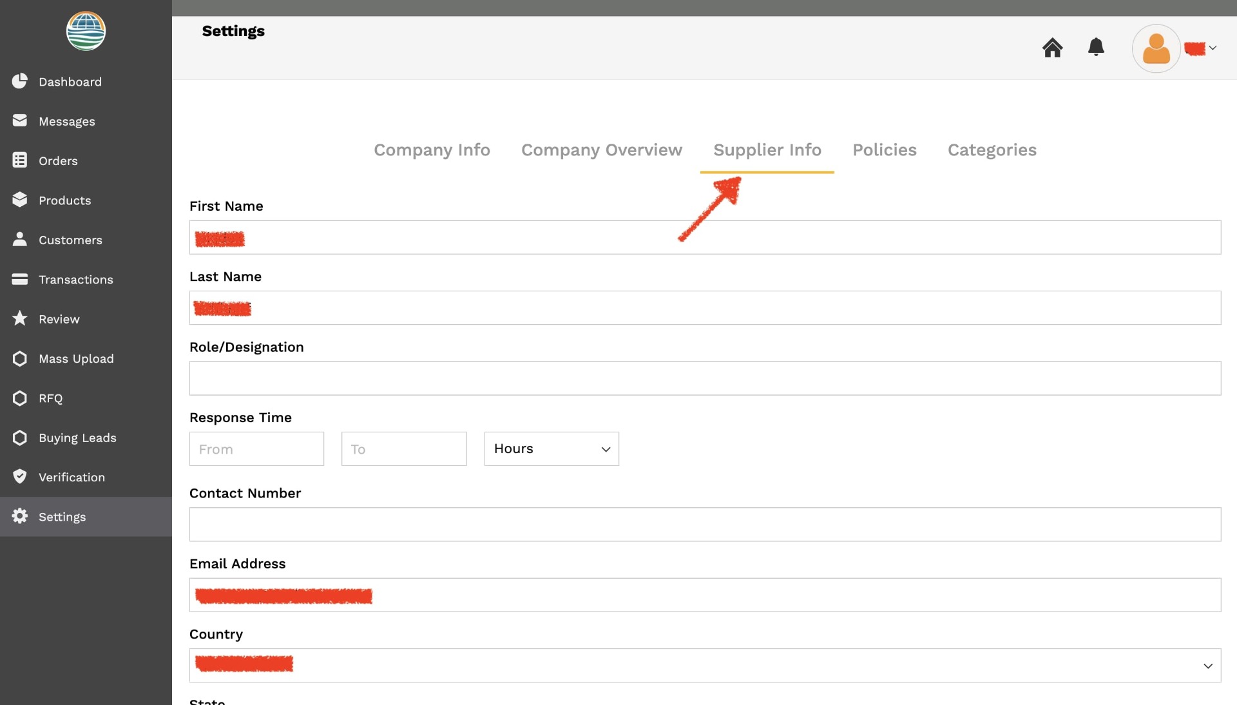Click the Response Time From field
Viewport: 1237px width, 705px height.
(x=256, y=449)
